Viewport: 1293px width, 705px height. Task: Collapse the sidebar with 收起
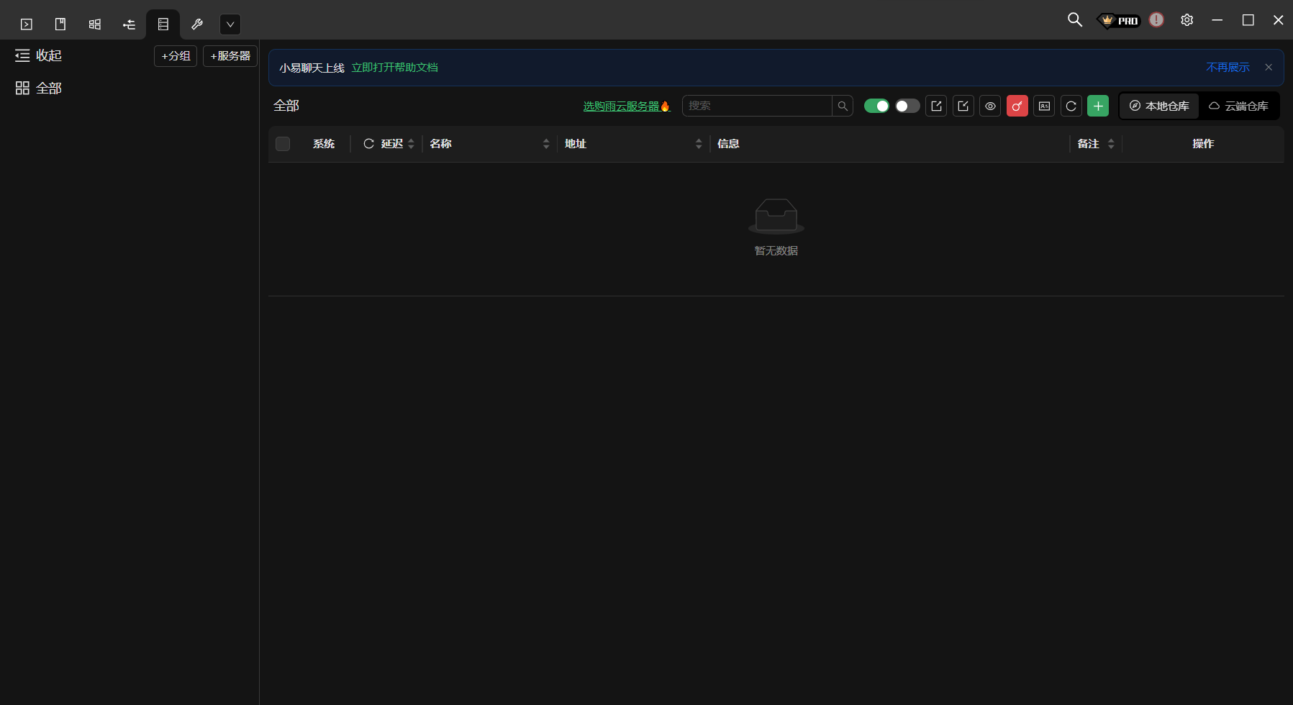[39, 55]
